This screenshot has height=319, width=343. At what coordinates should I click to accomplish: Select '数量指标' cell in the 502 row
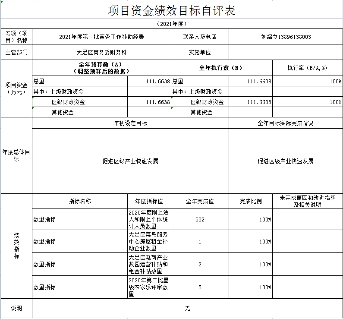point(80,219)
